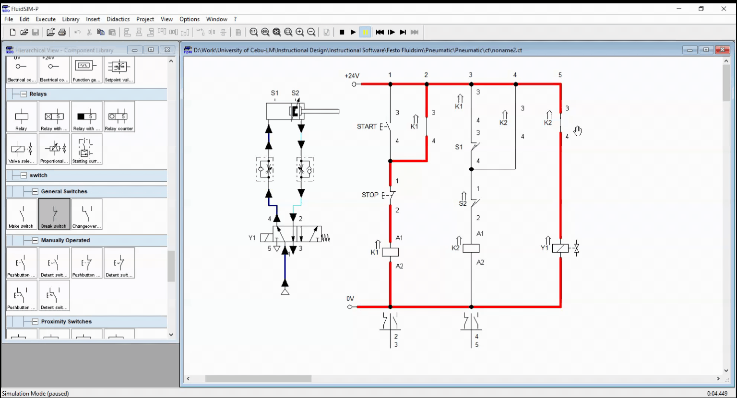Open the Didactics menu
The image size is (737, 398).
(x=118, y=19)
